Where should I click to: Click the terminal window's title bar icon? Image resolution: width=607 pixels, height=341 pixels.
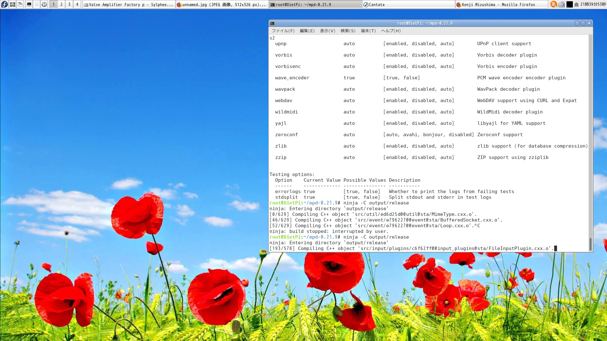272,23
